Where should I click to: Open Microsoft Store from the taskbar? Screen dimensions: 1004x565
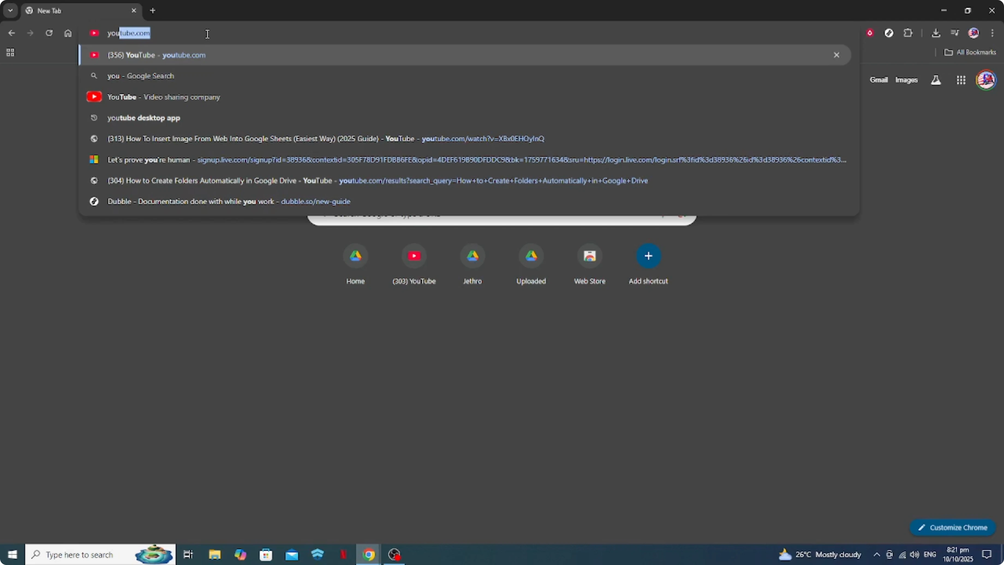[266, 554]
